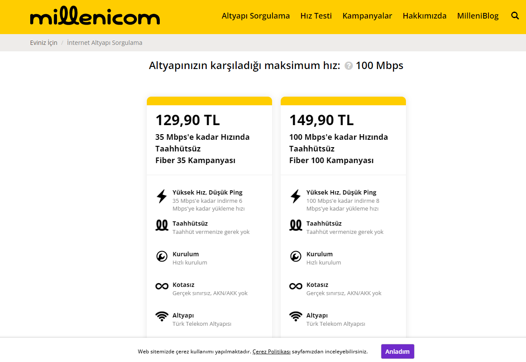The image size is (526, 362).
Task: Visit MilleniBlog from top navigation
Action: point(478,16)
